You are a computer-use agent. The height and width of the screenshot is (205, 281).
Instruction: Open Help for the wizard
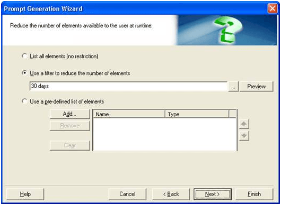[x=25, y=194]
